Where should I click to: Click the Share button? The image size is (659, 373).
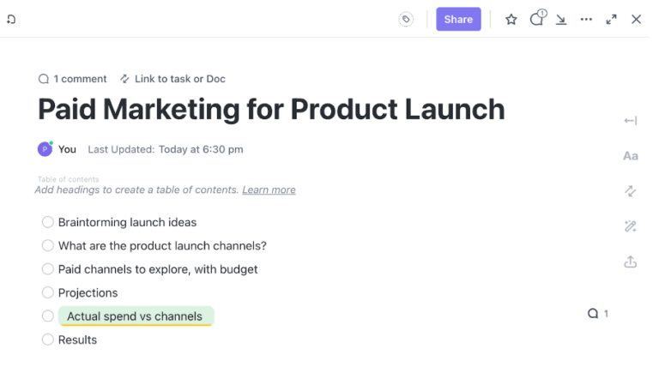(458, 20)
